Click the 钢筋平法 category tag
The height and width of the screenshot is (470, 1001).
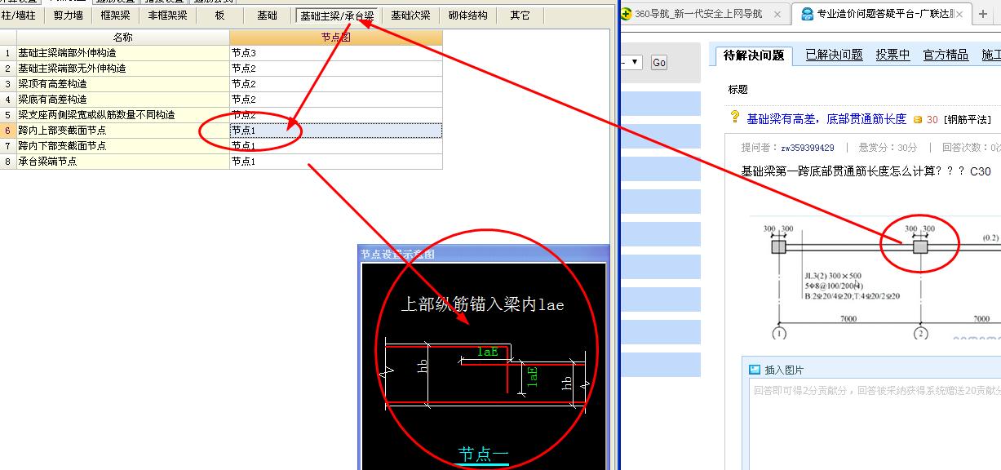tap(967, 120)
